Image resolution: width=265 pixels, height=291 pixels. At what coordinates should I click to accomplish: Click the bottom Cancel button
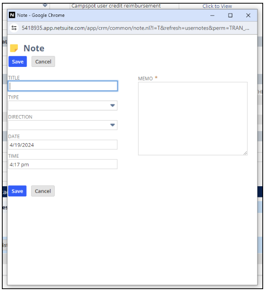(43, 191)
